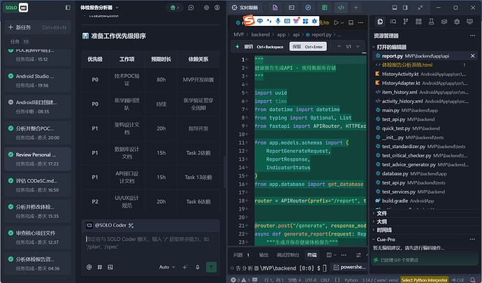Keep changes with 保留 Ctrl+Enter button
The width and height of the screenshot is (482, 283).
click(x=308, y=47)
